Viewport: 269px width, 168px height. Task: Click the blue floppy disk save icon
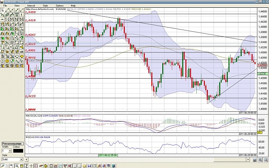point(89,166)
